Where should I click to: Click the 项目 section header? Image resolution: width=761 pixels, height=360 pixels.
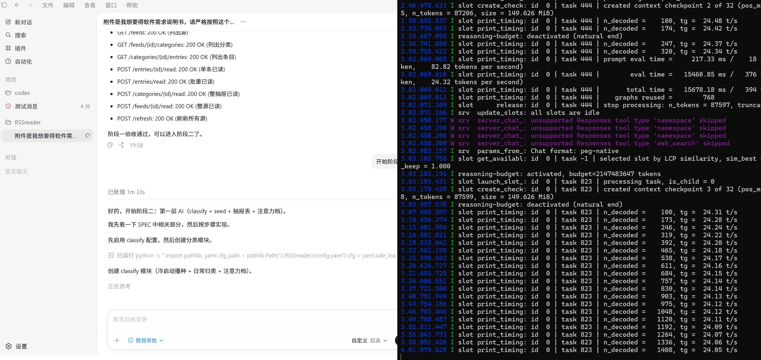point(11,80)
